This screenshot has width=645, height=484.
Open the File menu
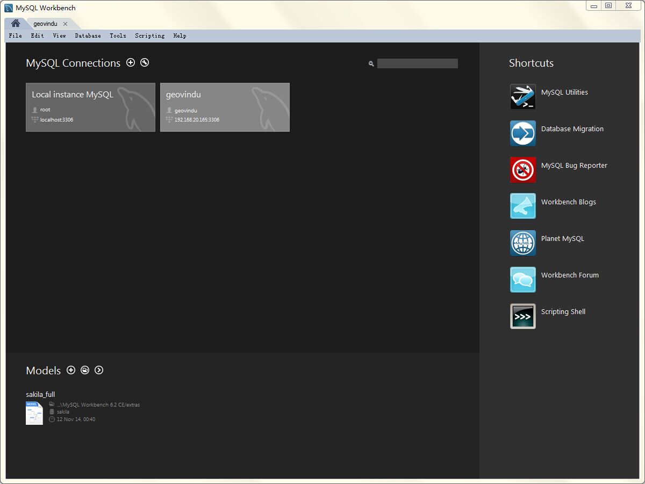[16, 35]
